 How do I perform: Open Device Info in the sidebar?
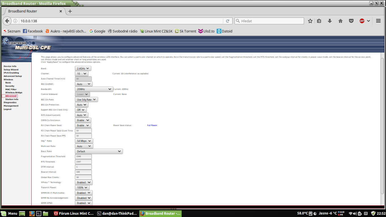[x=10, y=66]
